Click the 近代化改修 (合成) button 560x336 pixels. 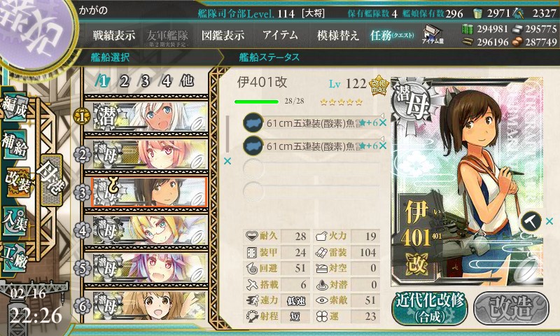point(430,309)
